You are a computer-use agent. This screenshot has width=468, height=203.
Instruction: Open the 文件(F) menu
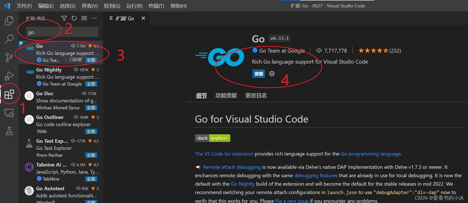[x=24, y=6]
